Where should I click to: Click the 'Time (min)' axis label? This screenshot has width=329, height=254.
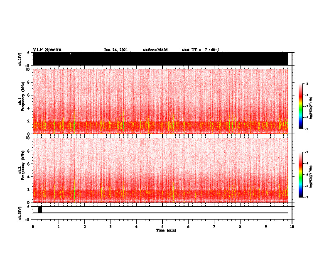[x=166, y=230]
